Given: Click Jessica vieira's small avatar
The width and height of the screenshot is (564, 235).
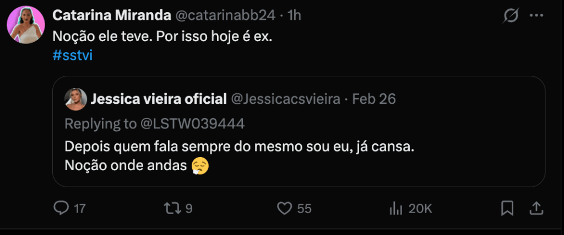Looking at the screenshot, I should point(76,99).
